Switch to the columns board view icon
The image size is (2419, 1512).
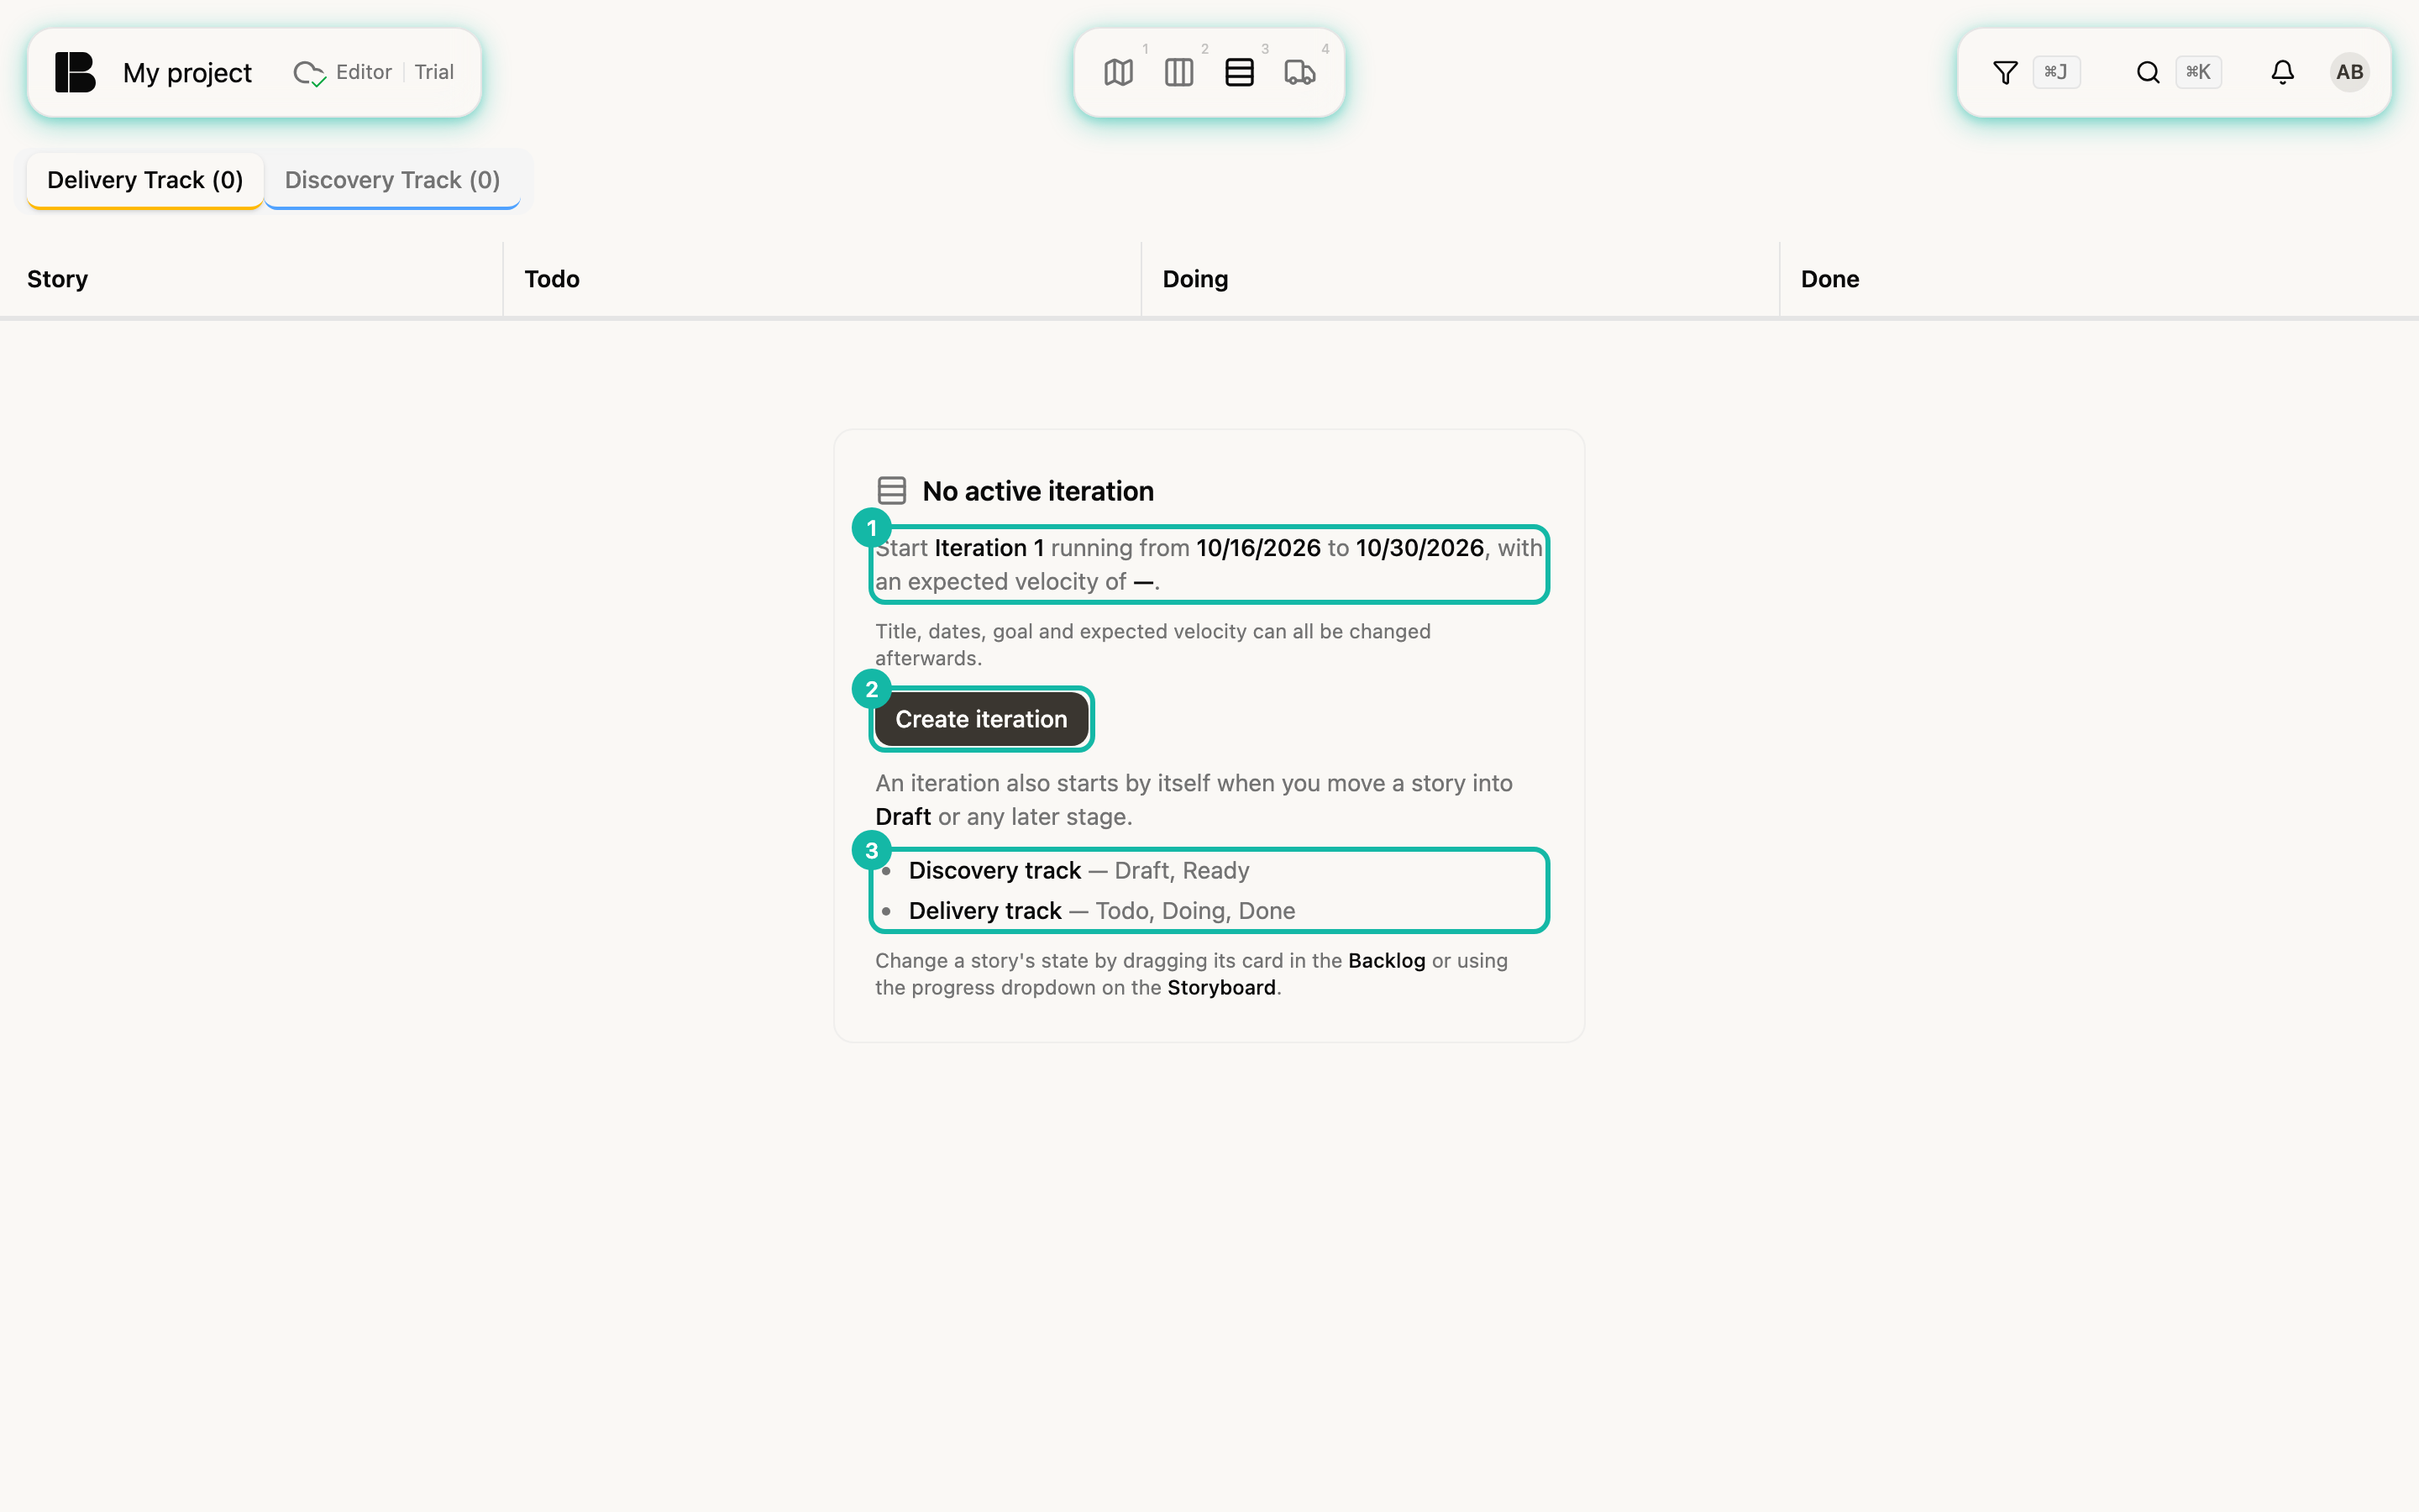point(1178,72)
